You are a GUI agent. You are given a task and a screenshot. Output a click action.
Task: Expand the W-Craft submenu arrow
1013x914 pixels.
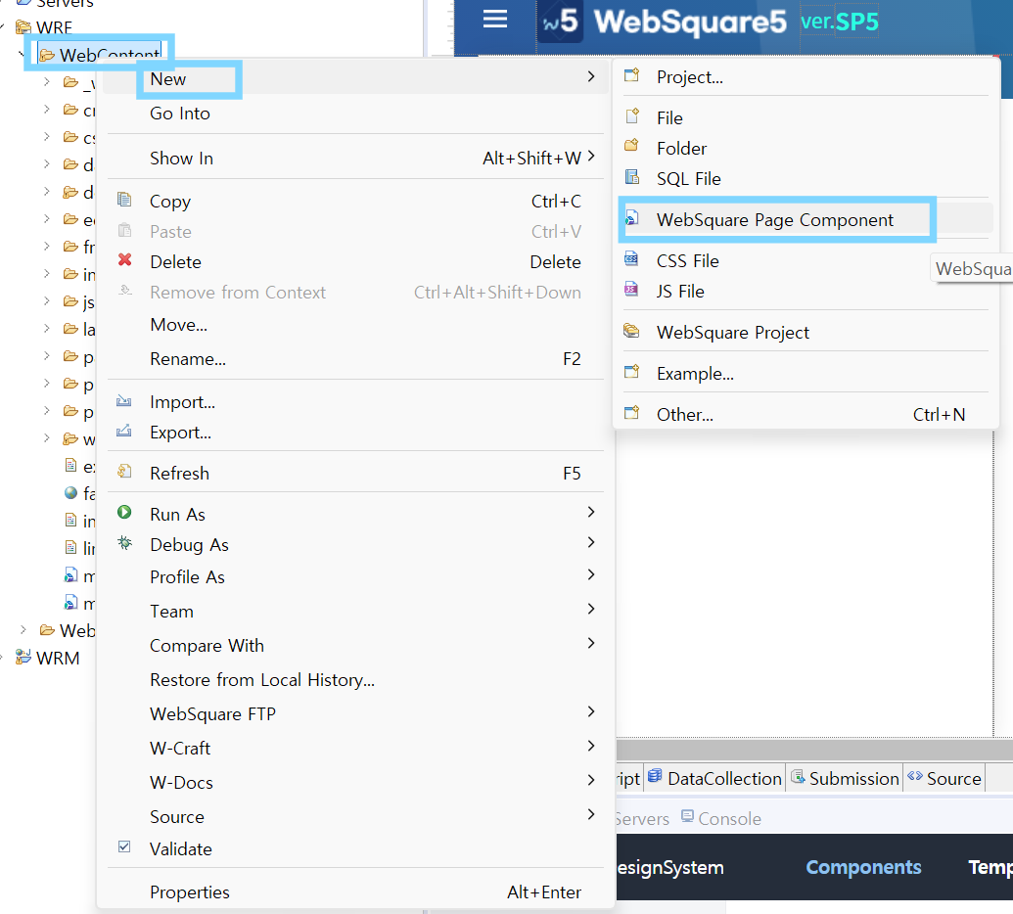(x=591, y=746)
